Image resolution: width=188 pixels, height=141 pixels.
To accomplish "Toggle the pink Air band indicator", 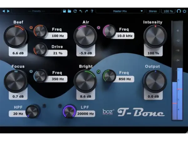I will pyautogui.click(x=99, y=28).
